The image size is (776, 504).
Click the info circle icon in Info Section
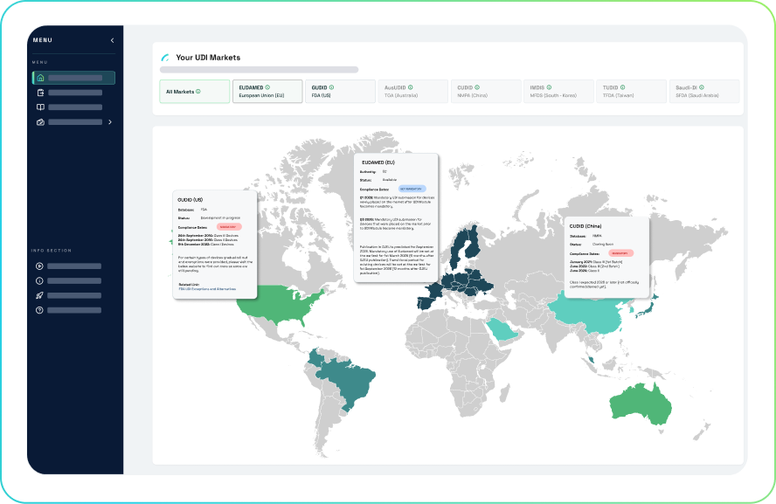coord(39,280)
